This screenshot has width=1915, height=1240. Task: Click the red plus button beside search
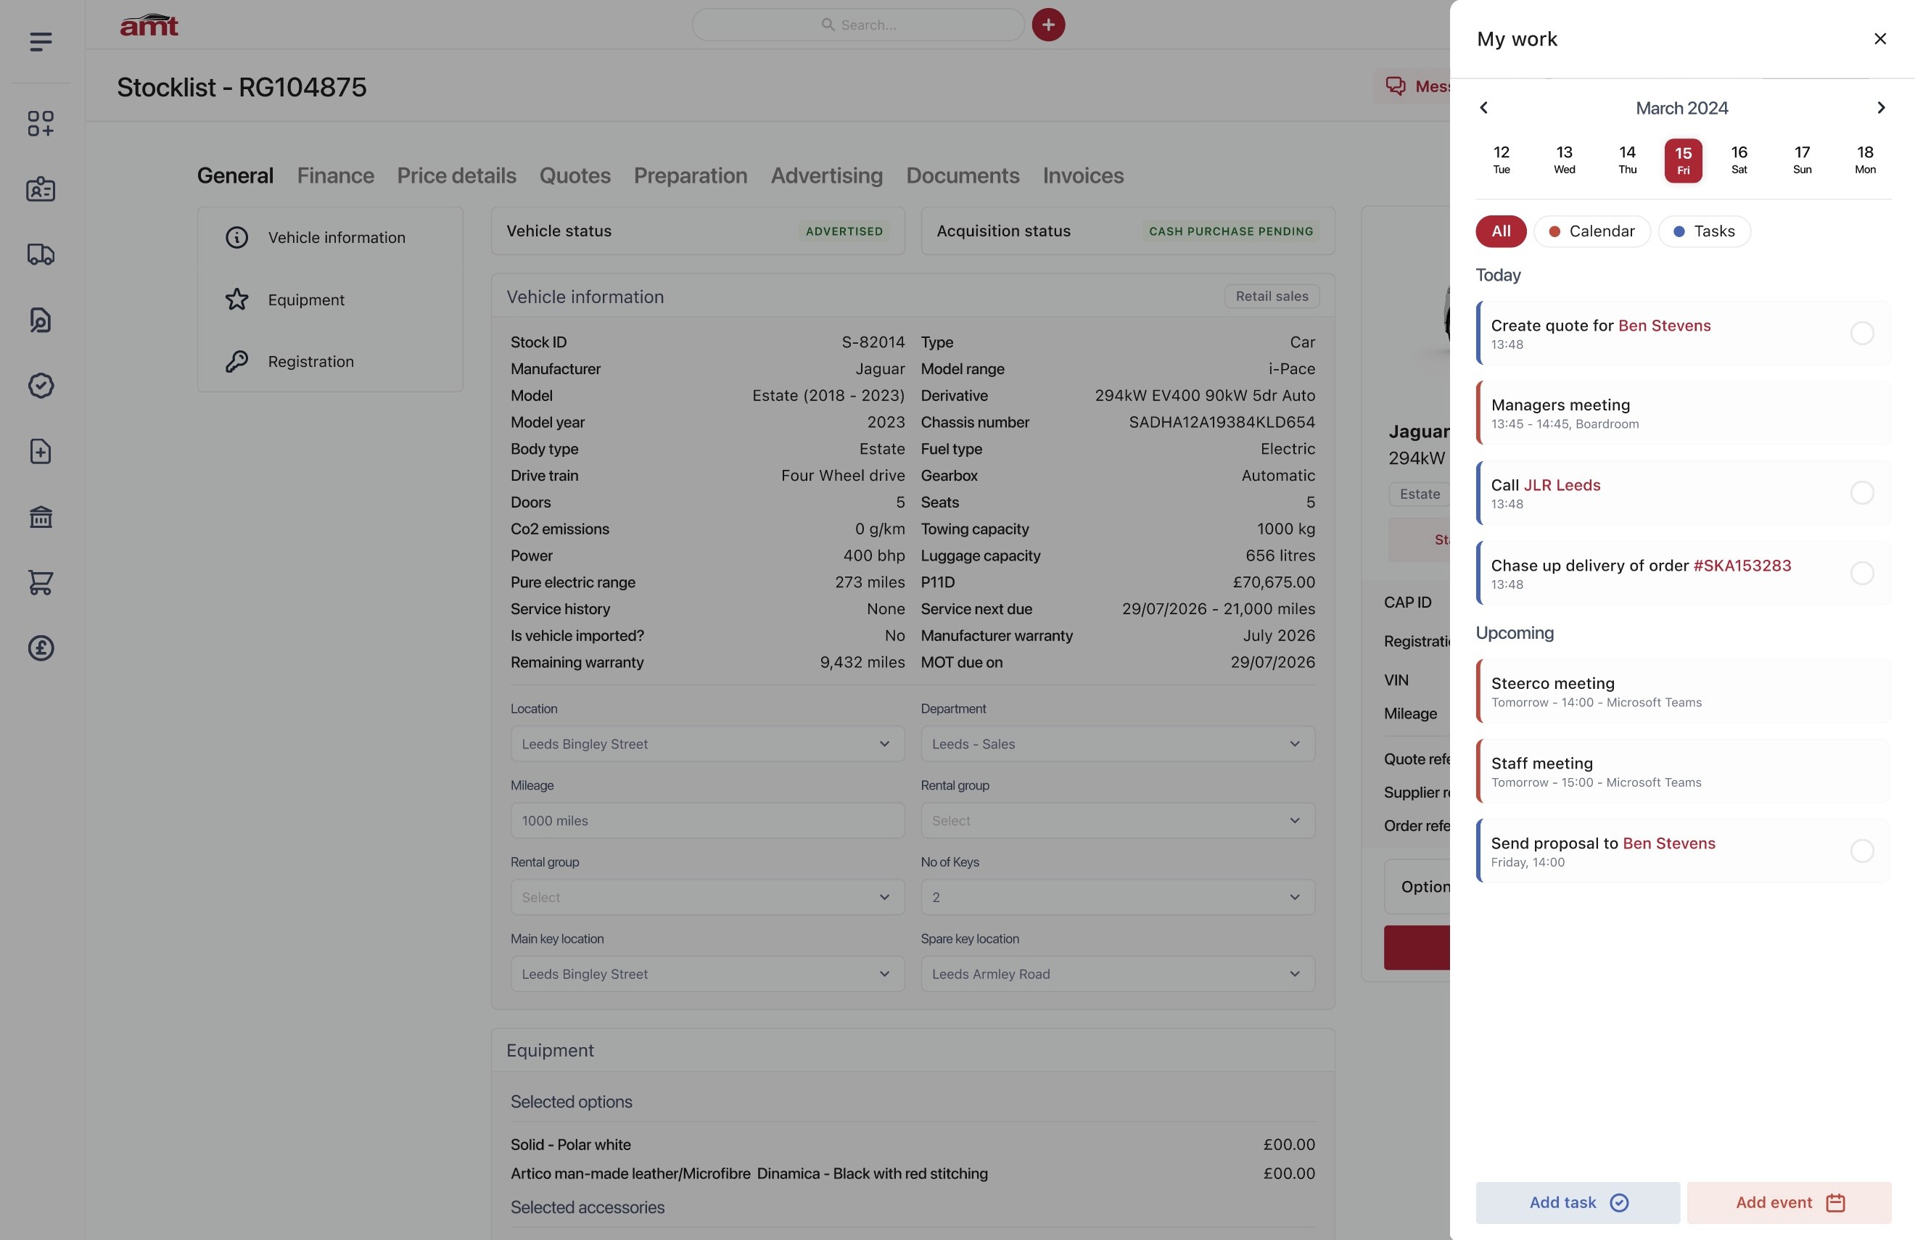[x=1048, y=25]
